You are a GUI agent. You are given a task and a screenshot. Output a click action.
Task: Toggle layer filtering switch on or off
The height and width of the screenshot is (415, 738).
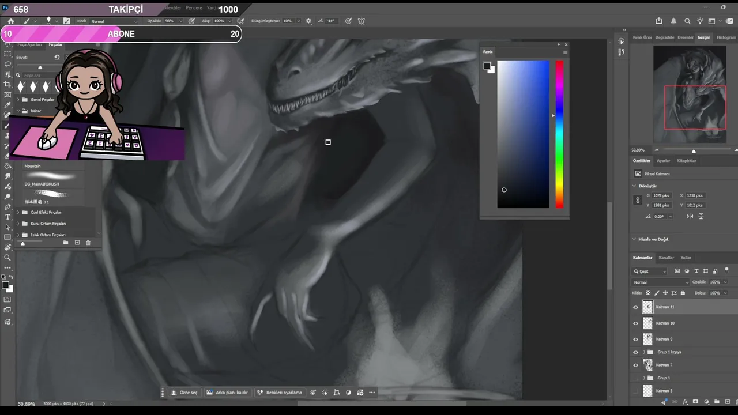(726, 270)
